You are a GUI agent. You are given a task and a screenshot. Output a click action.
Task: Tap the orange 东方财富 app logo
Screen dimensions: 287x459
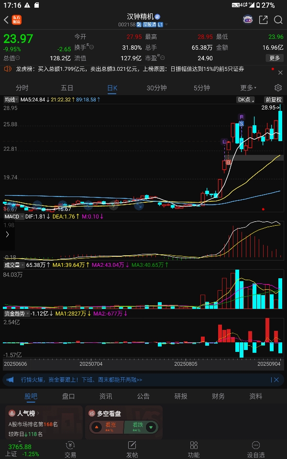17,20
